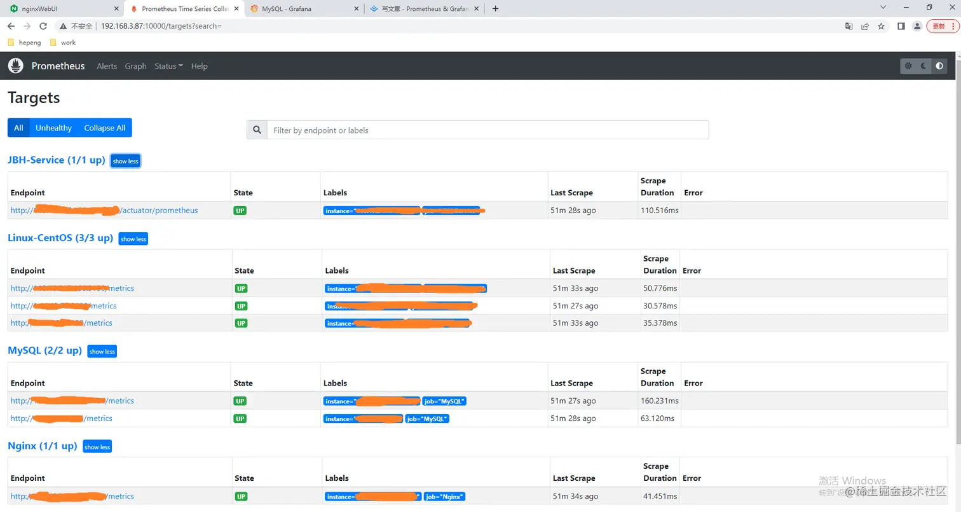Click the translate page icon
Viewport: 961px width, 512px height.
pyautogui.click(x=849, y=26)
